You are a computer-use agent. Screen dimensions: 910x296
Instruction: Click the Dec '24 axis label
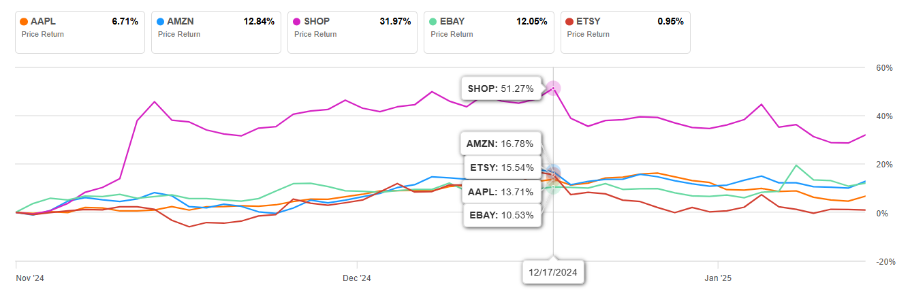click(357, 278)
